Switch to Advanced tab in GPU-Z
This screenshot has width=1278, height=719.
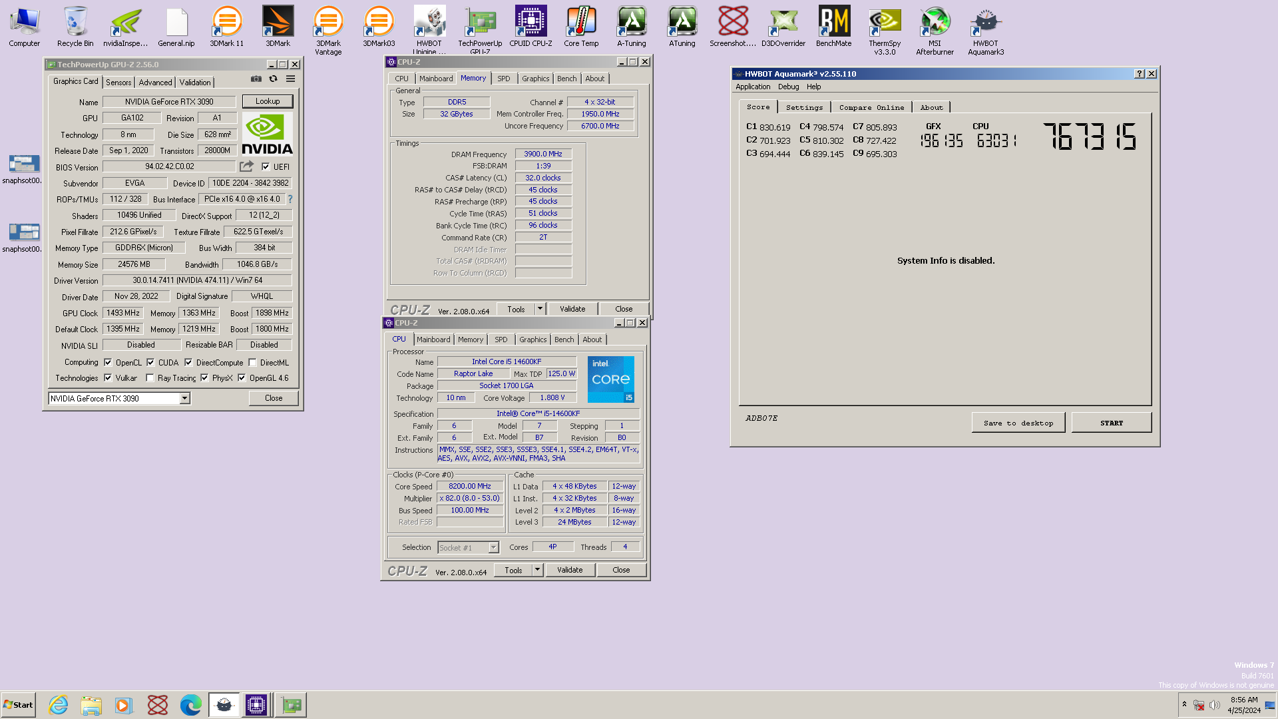pyautogui.click(x=155, y=83)
